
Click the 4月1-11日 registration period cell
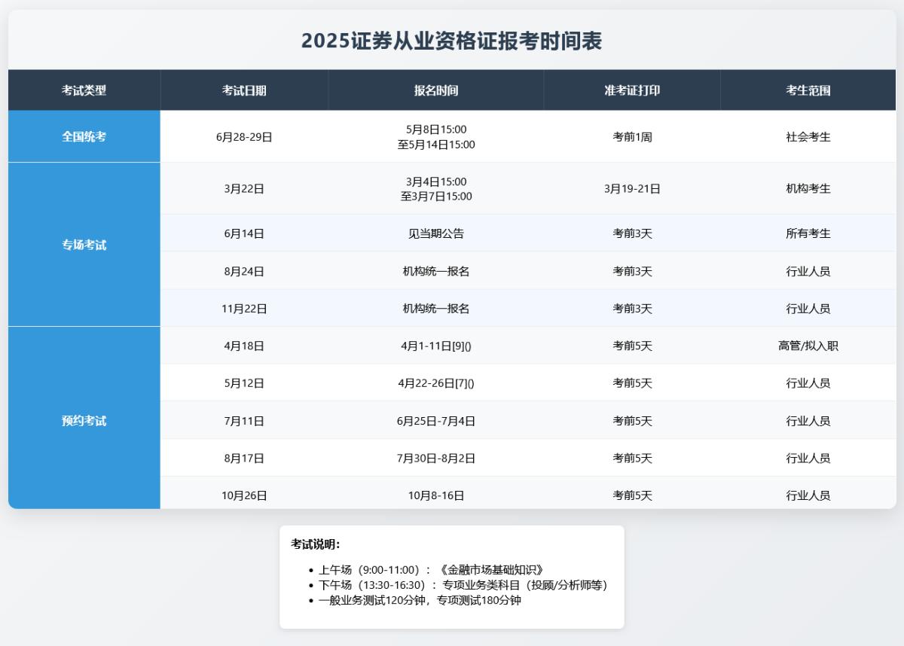tap(435, 346)
